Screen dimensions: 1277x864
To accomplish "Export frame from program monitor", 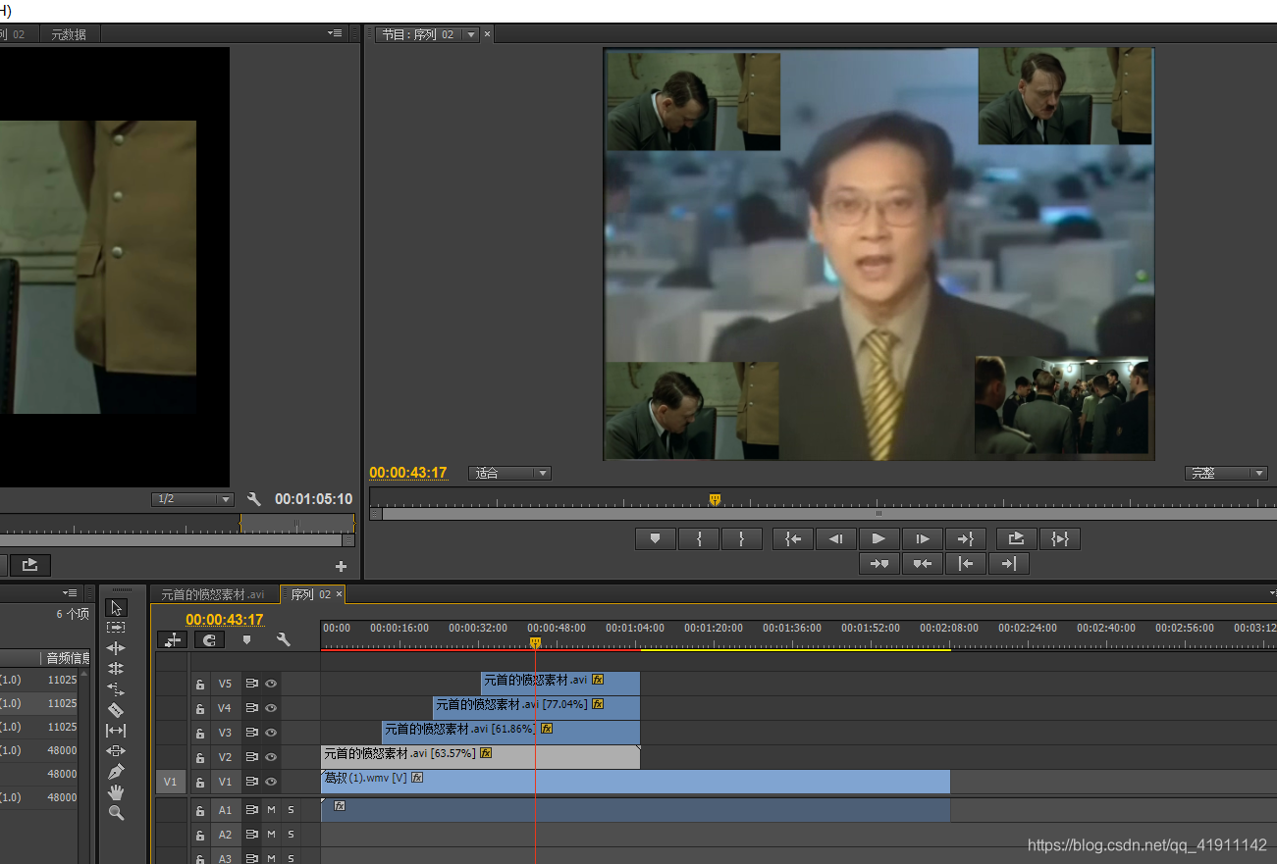I will point(1016,538).
